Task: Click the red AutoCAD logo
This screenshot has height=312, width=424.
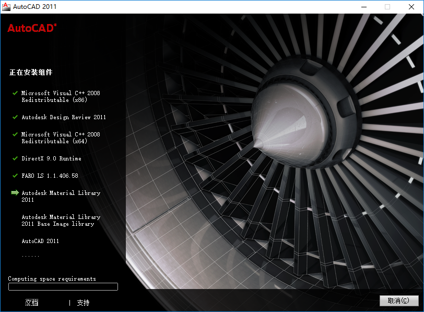Action: [31, 29]
